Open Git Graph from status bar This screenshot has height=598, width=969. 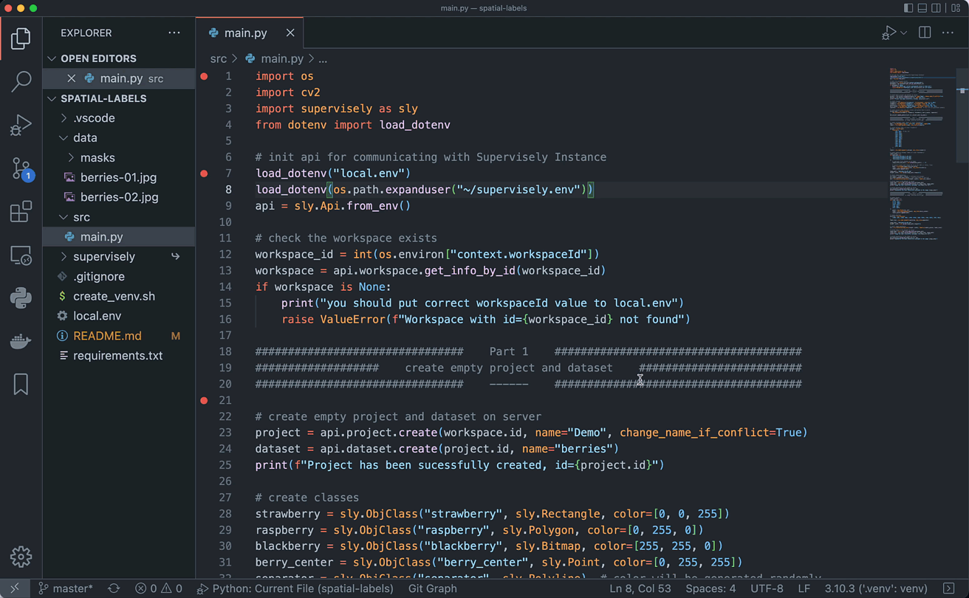click(x=433, y=588)
